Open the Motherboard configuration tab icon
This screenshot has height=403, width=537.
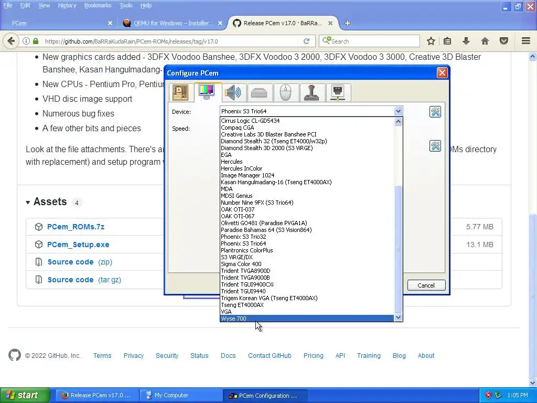(180, 92)
